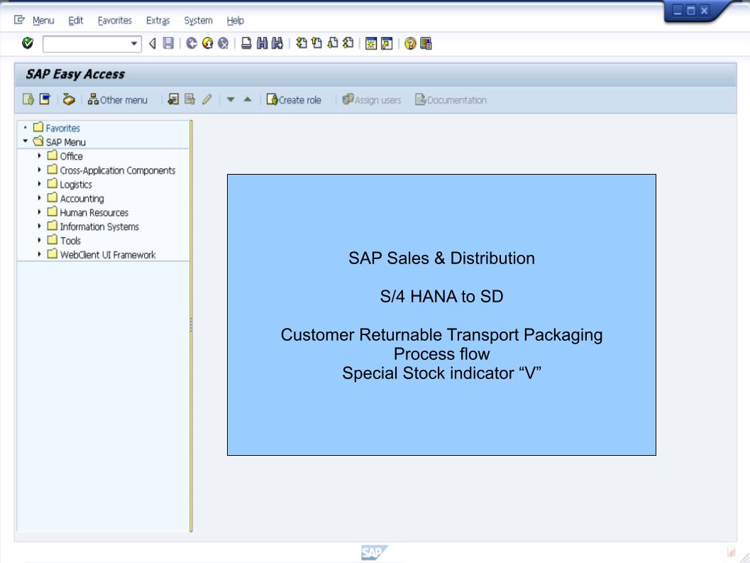This screenshot has width=750, height=563.
Task: Select the Human Resources tree label
Action: pos(94,212)
